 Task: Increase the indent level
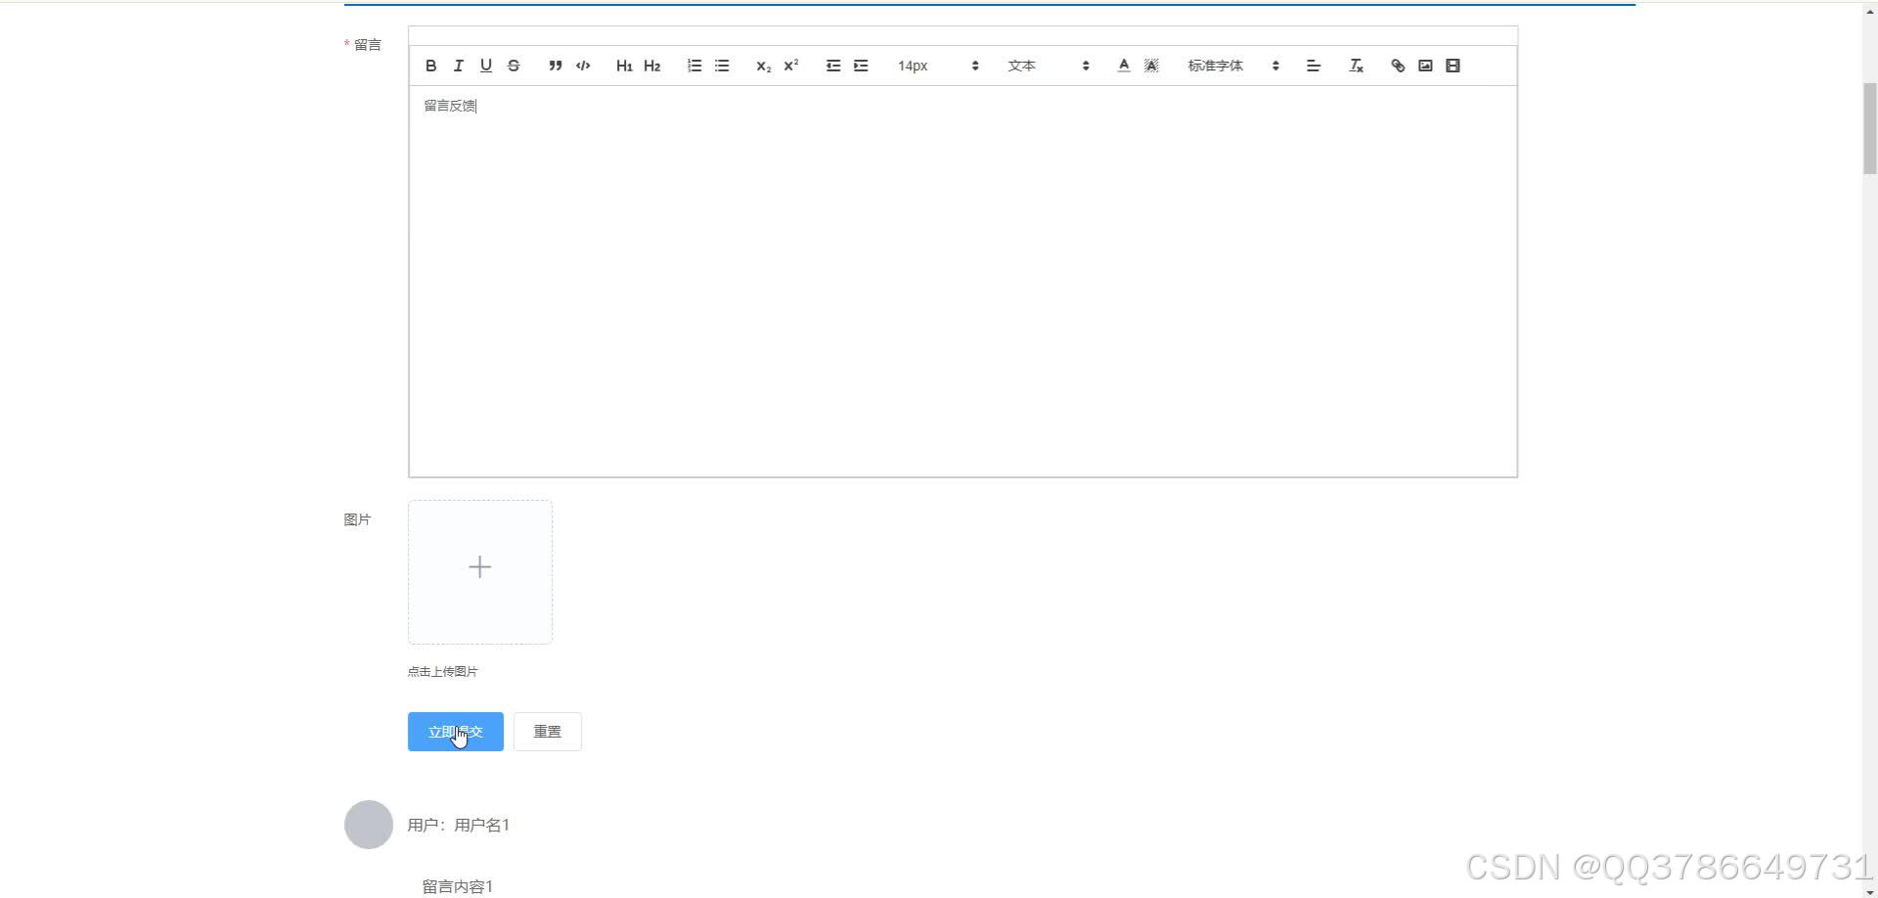tap(861, 66)
